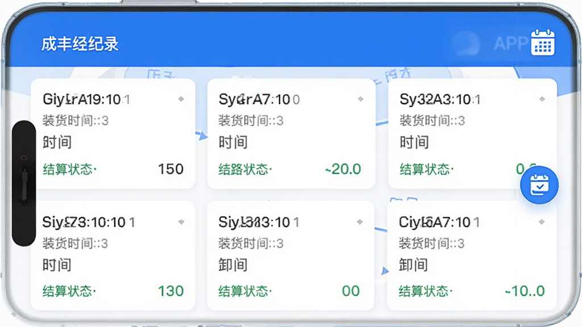
Task: Tap the APP label in header
Action: 511,43
